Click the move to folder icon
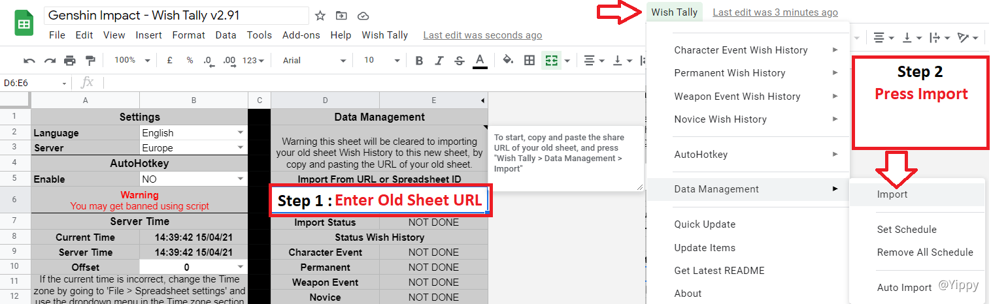 coord(341,16)
